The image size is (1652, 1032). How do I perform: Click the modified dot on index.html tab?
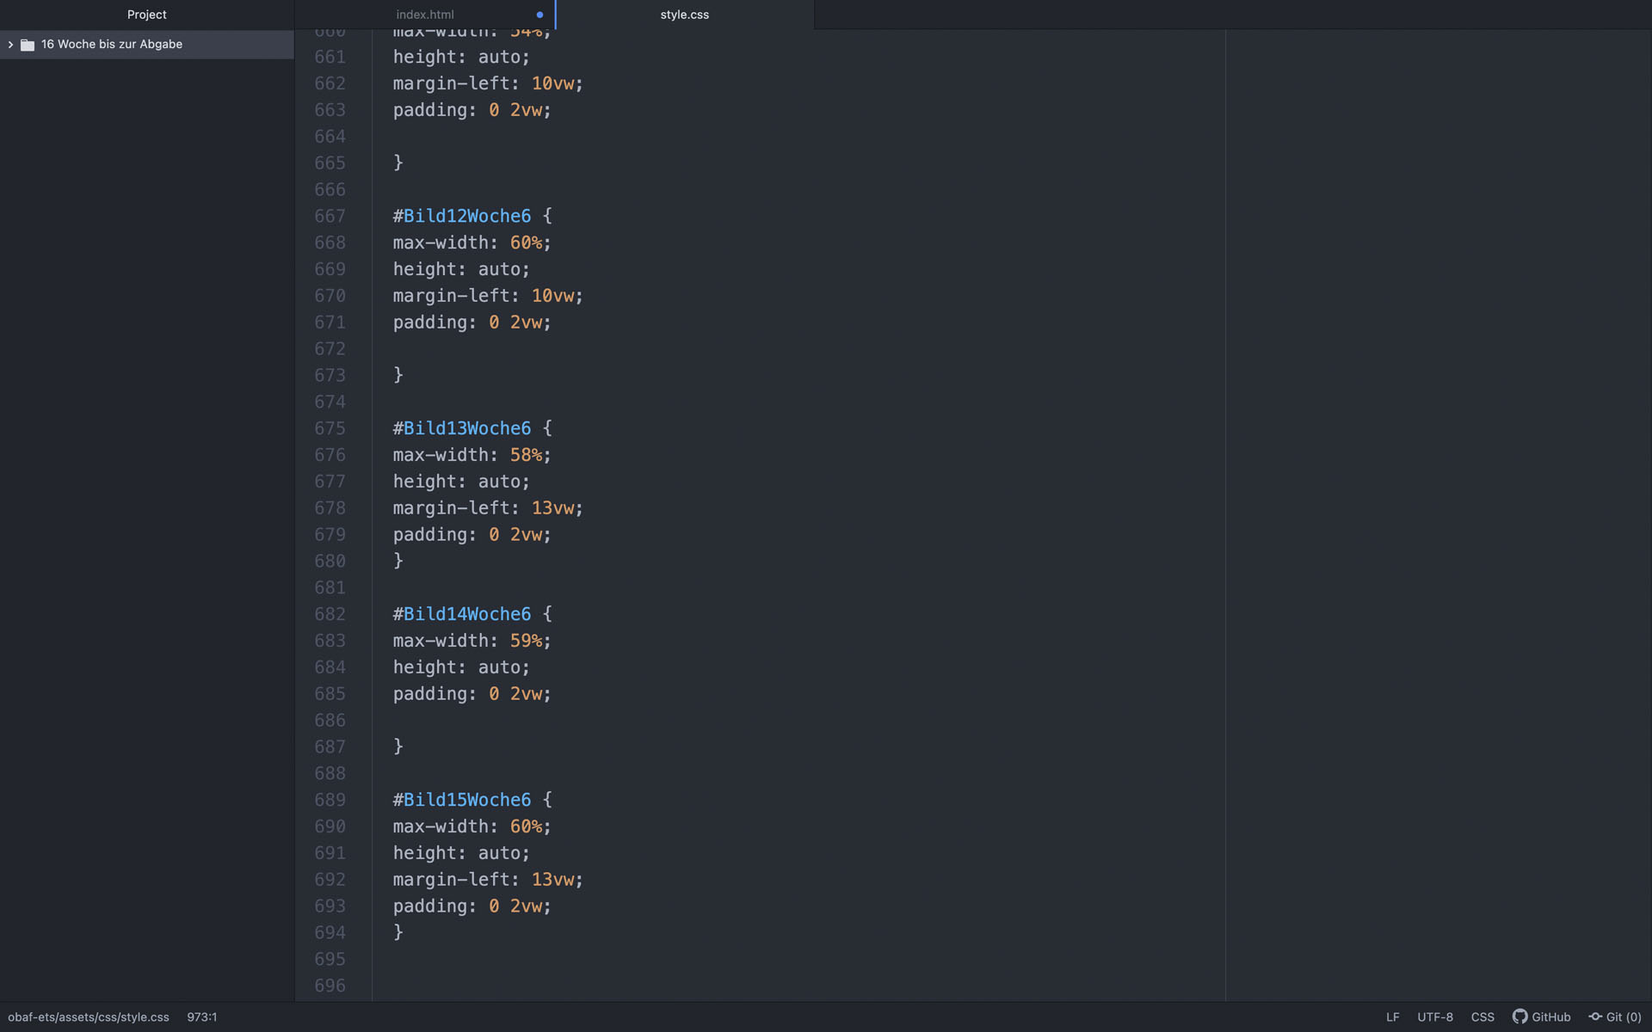(x=539, y=15)
